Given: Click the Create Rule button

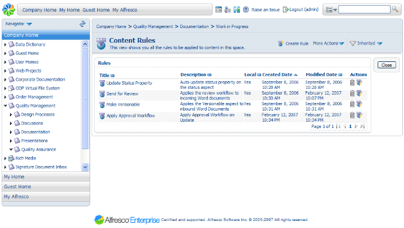Looking at the screenshot, I should click(293, 43).
